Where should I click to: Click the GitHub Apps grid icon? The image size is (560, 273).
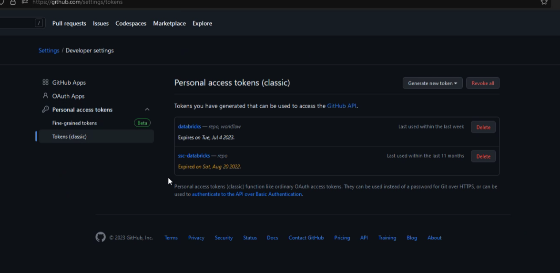coord(45,82)
